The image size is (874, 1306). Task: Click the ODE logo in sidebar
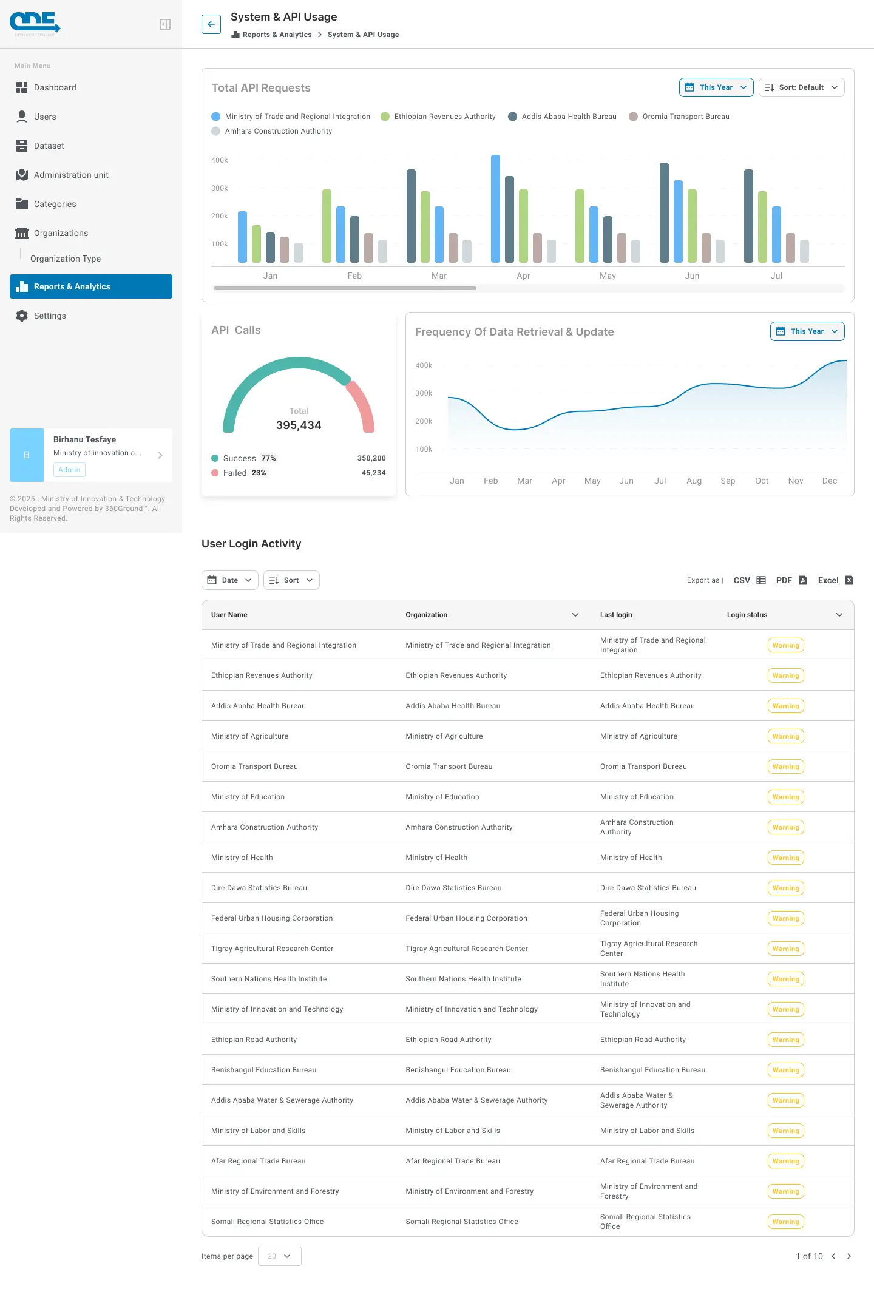pyautogui.click(x=35, y=24)
